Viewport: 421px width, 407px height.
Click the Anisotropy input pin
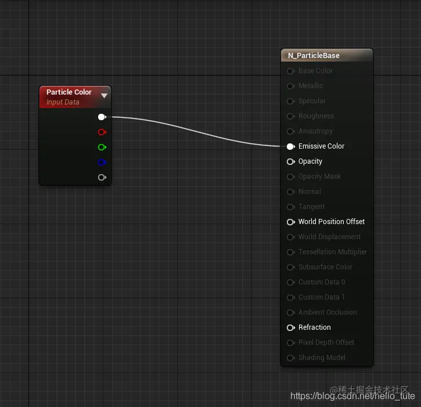coord(290,132)
